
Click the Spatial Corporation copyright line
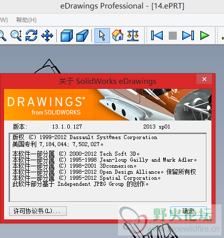[86, 178]
